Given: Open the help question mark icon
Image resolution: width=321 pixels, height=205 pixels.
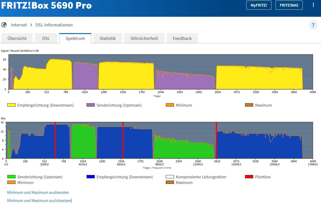Looking at the screenshot, I should [313, 25].
